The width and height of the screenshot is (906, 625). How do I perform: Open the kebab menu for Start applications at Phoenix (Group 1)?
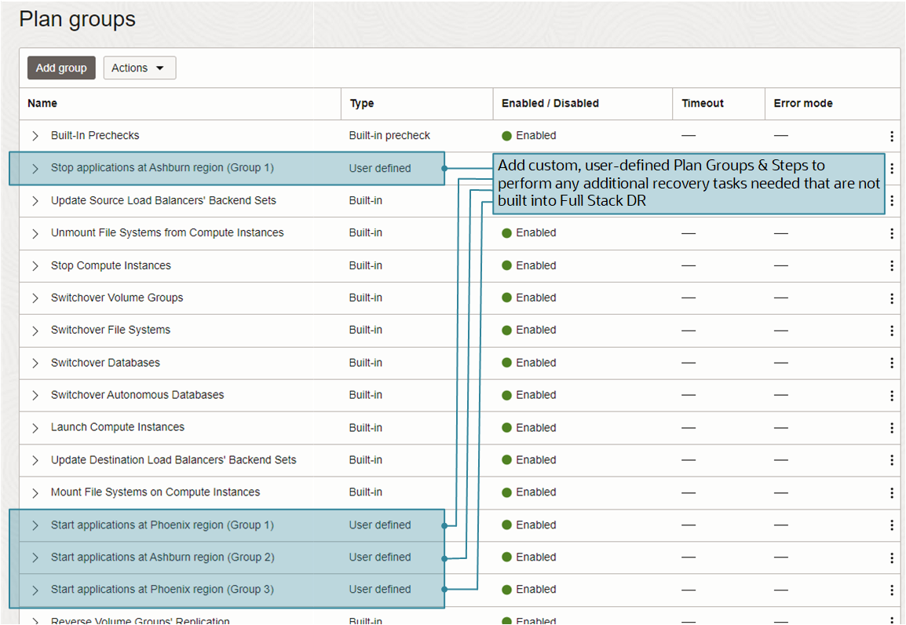point(892,524)
